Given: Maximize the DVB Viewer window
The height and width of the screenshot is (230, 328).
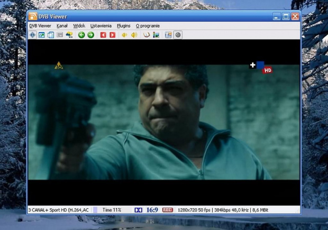Looking at the screenshot, I should 286,16.
